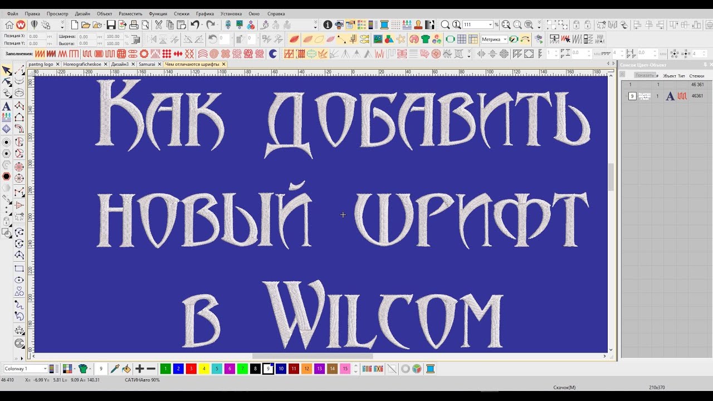Screen dimensions: 713x401
Task: Click the red Wilcom W logo icon
Action: tap(21, 25)
